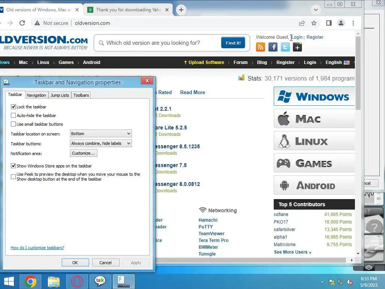Click the muted volume tray icon
The image size is (385, 289).
point(350,282)
